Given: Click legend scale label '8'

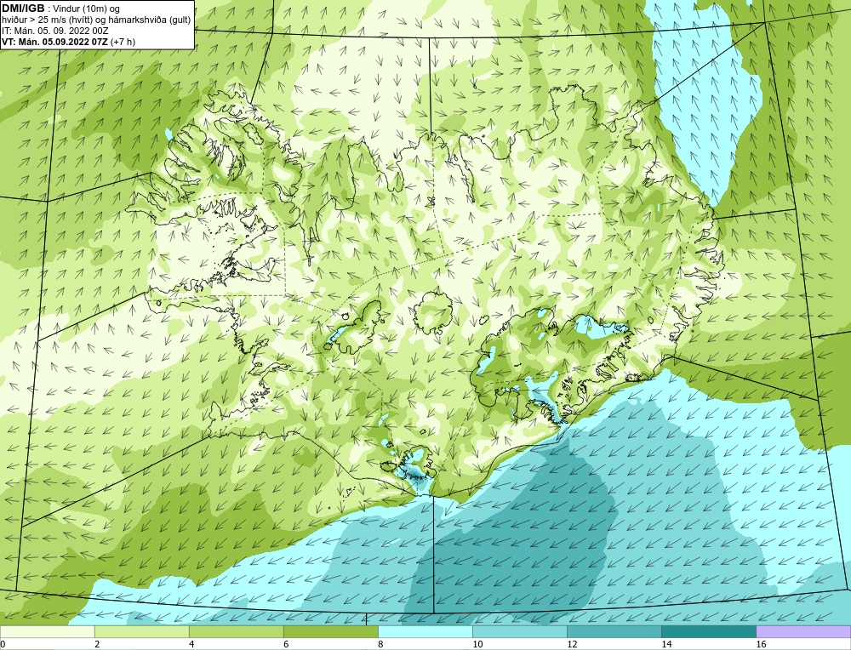Looking at the screenshot, I should [x=380, y=644].
